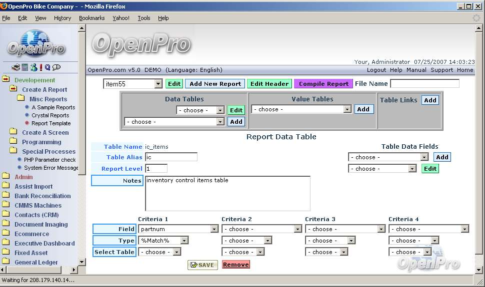
Task: Open the Bookmarks menu
Action: click(91, 18)
